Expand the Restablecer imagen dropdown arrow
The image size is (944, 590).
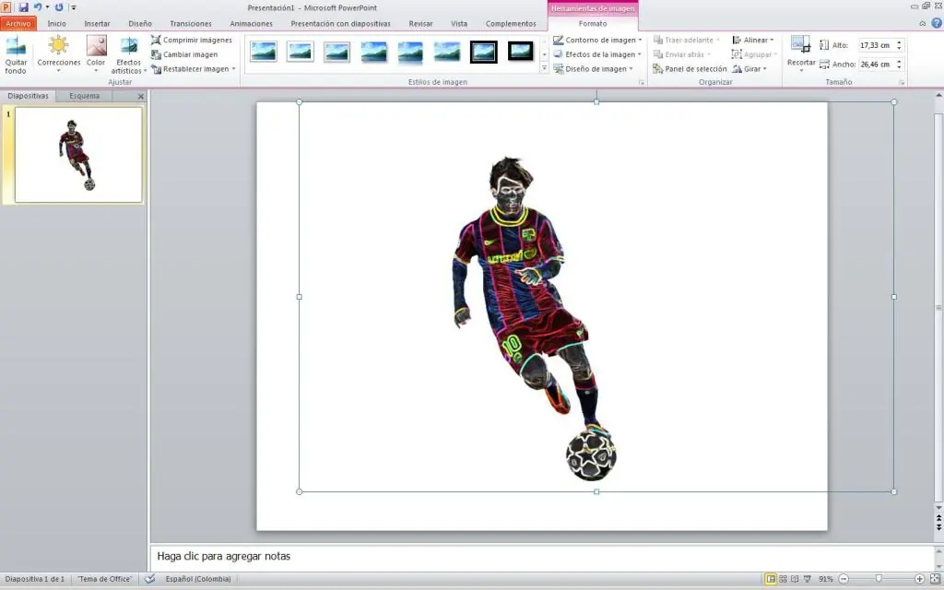[233, 69]
